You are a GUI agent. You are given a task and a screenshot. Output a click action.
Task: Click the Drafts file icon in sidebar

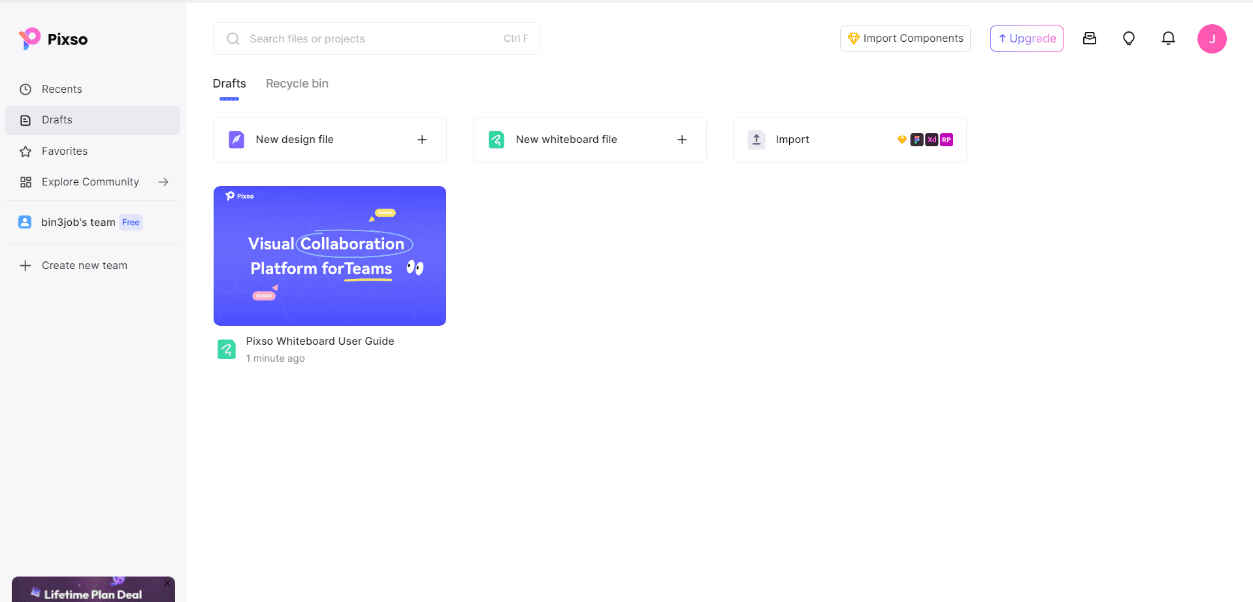point(25,120)
